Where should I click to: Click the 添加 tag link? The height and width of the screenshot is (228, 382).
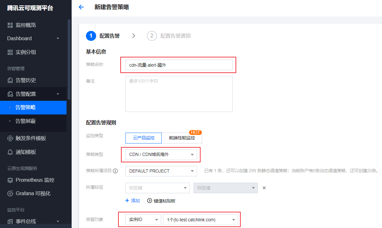(x=133, y=201)
